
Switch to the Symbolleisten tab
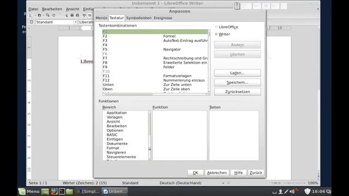(139, 18)
